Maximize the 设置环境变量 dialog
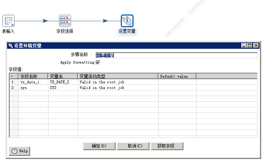272x161 pixels. (x=250, y=46)
